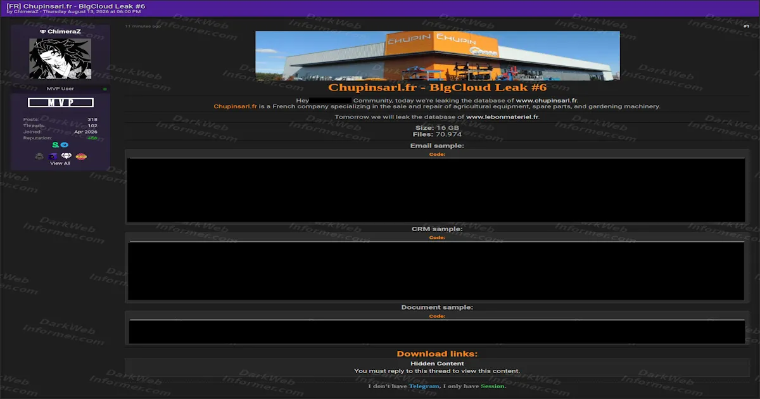Click the purple square award badge
The width and height of the screenshot is (760, 399).
point(53,156)
